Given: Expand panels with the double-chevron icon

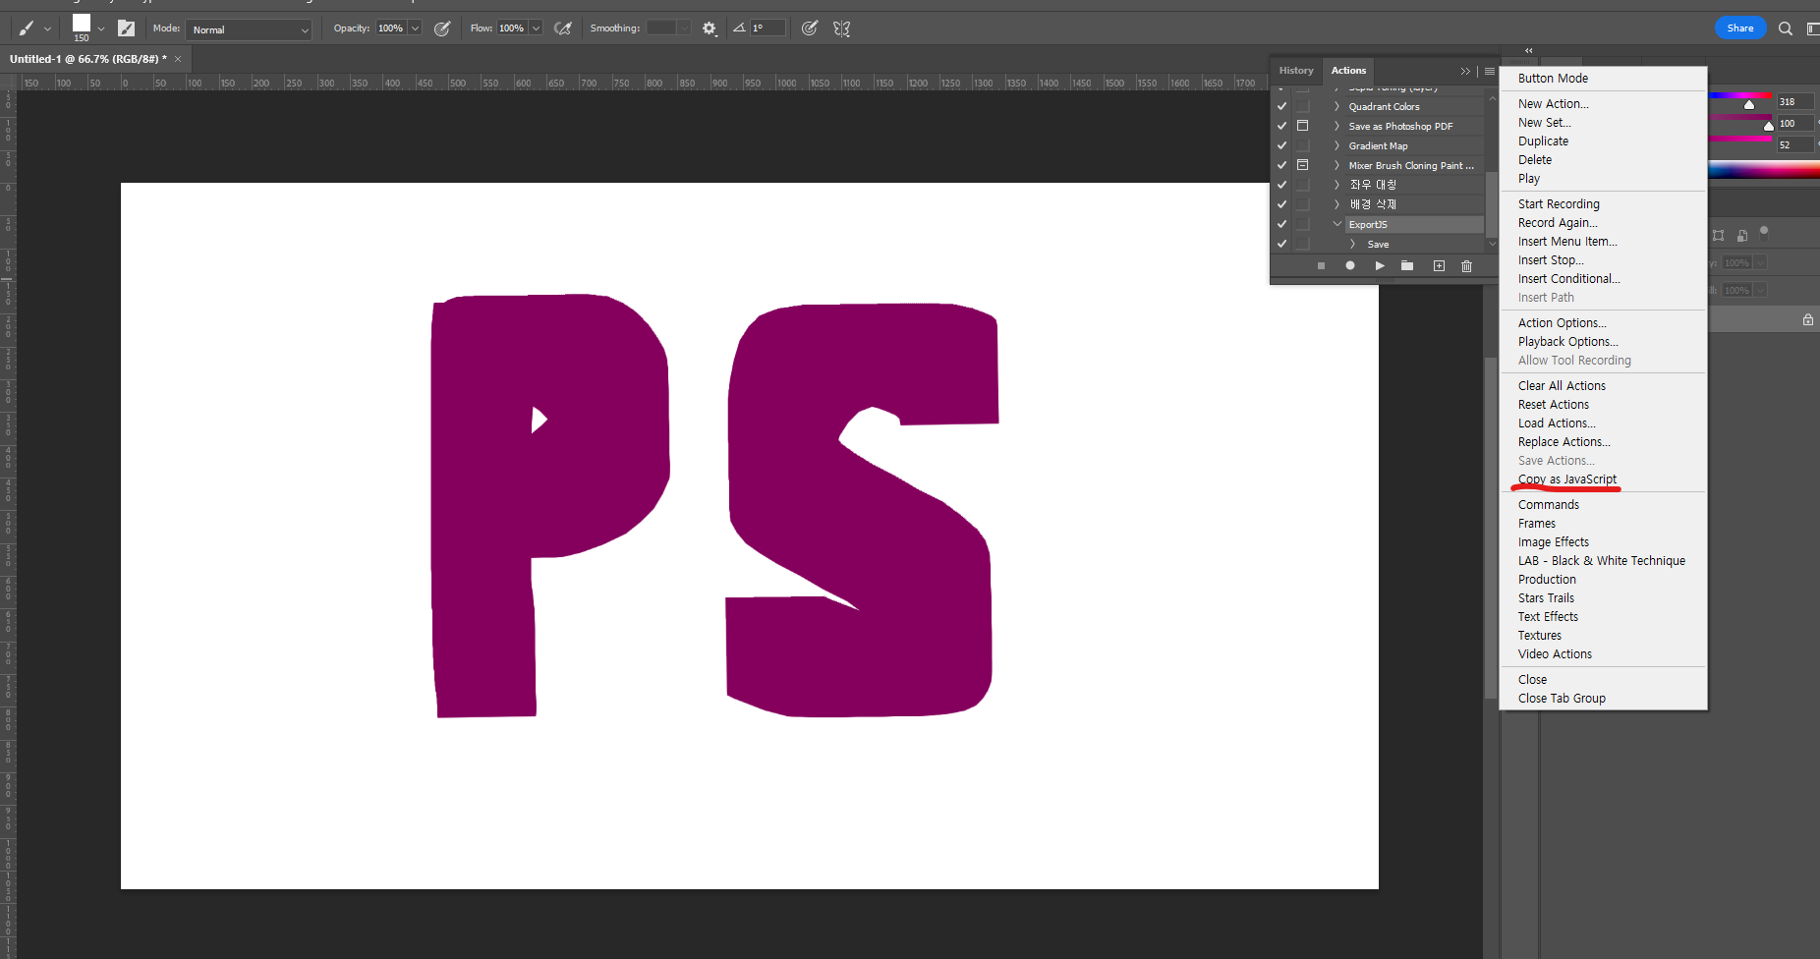Looking at the screenshot, I should pos(1528,50).
